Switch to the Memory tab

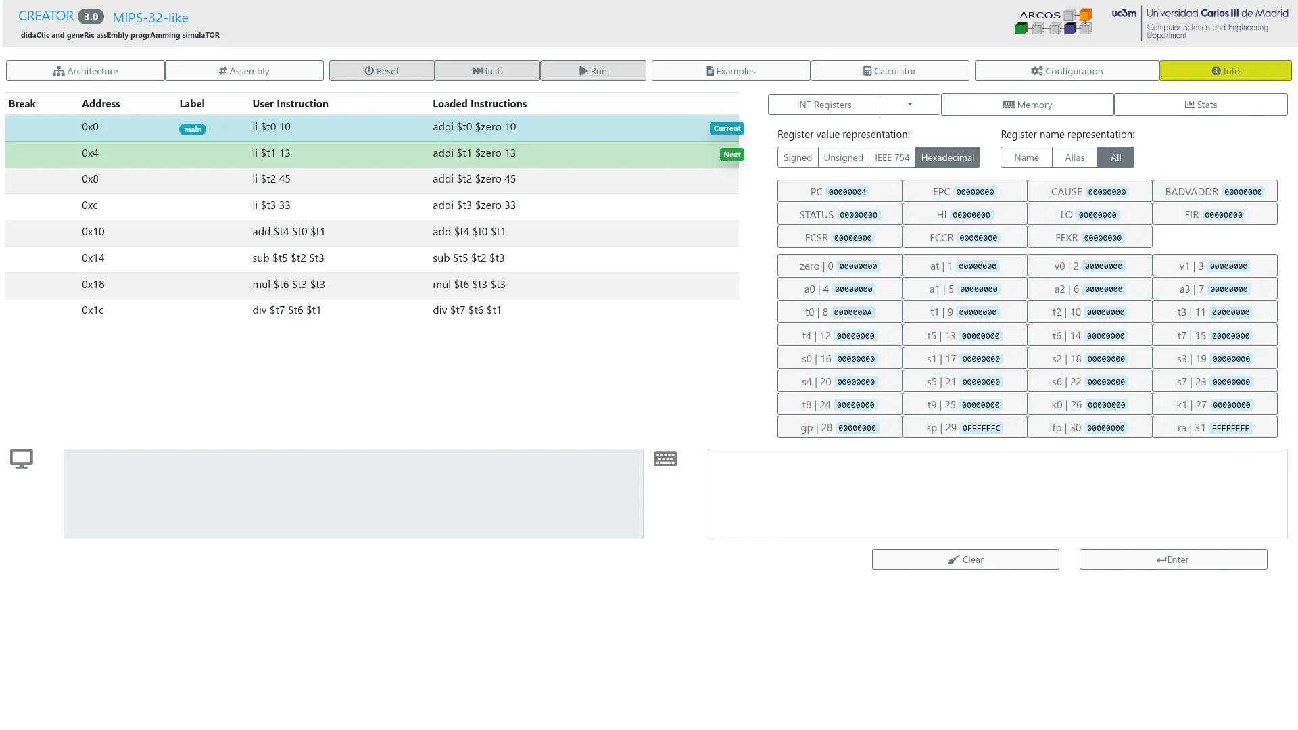coord(1027,105)
